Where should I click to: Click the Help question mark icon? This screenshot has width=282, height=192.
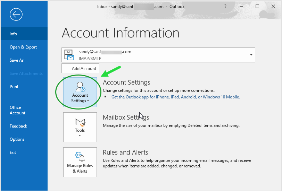[225, 6]
